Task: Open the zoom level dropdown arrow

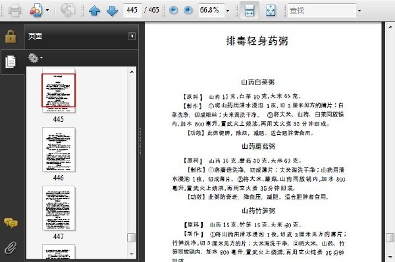Action: 228,11
